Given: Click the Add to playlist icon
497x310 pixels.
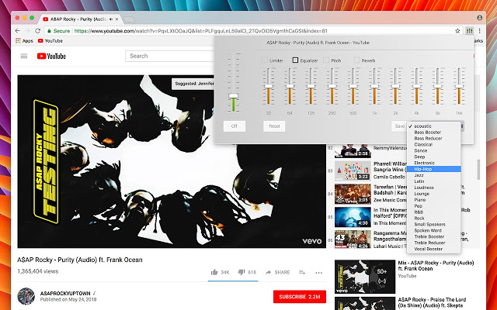Looking at the screenshot, I should click(302, 272).
